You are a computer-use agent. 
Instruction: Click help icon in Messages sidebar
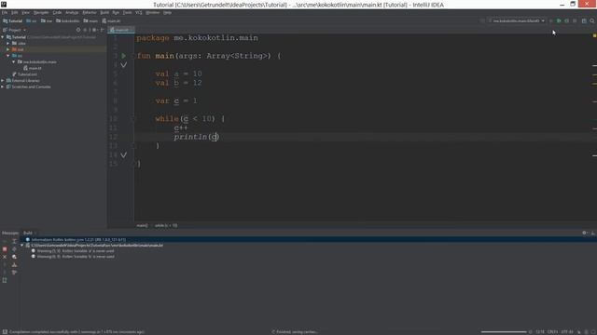coord(5,280)
